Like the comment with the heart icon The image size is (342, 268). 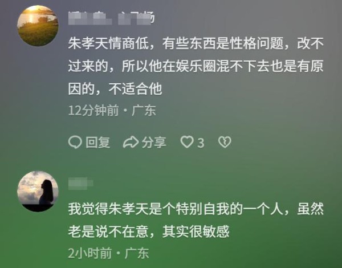(187, 142)
